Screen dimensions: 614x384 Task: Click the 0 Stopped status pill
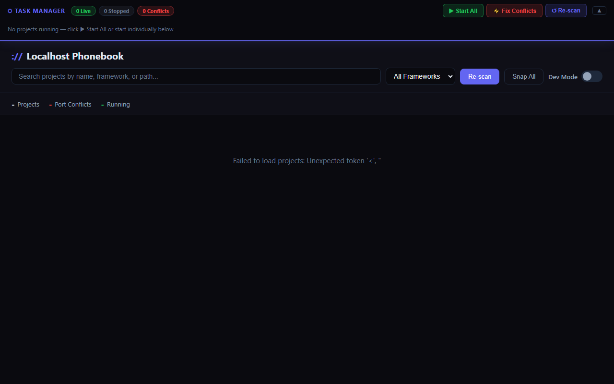tap(116, 11)
